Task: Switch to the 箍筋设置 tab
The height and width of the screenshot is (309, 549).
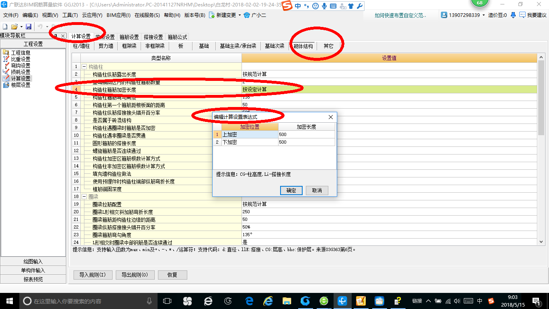Action: 129,37
